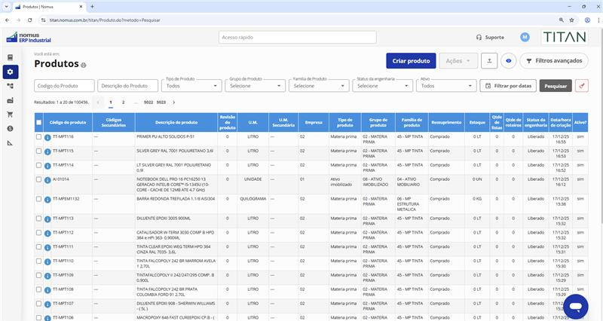Click the Criar produto button
This screenshot has height=321, width=603.
point(411,61)
